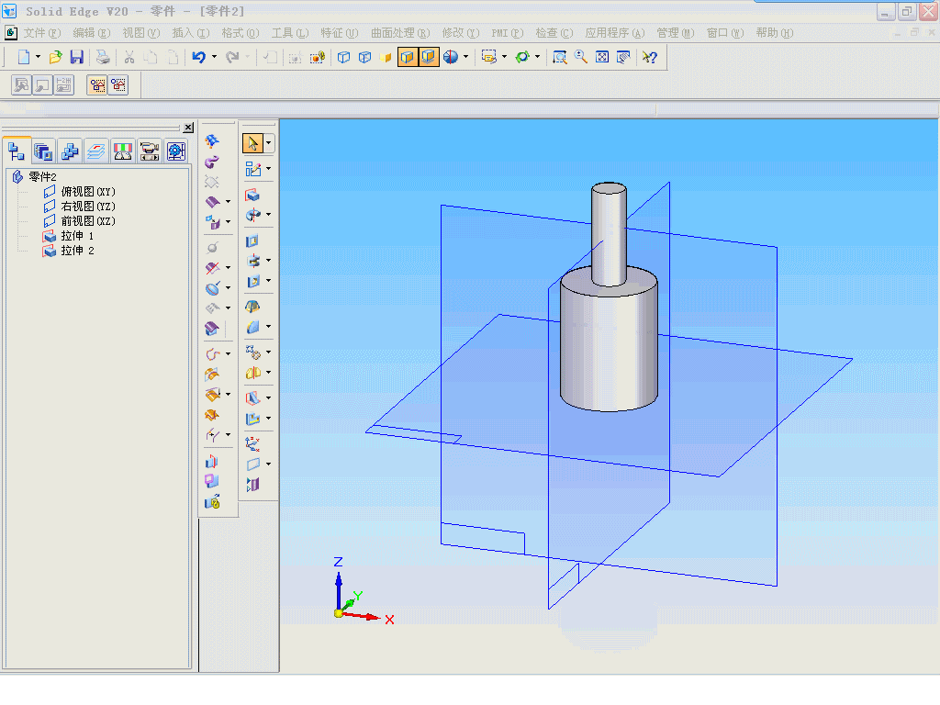Select the 拉伸 1 feature in tree
The width and height of the screenshot is (940, 705).
[77, 236]
